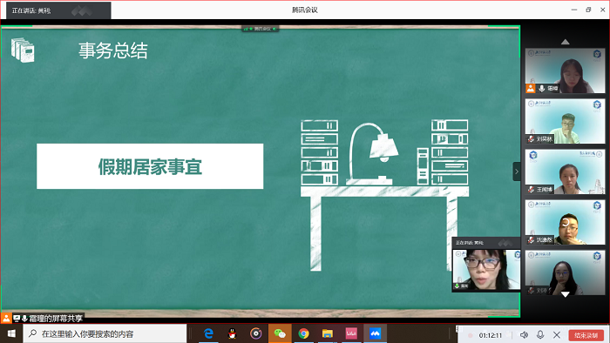Show more participants with down arrow
The image size is (610, 343).
(566, 294)
